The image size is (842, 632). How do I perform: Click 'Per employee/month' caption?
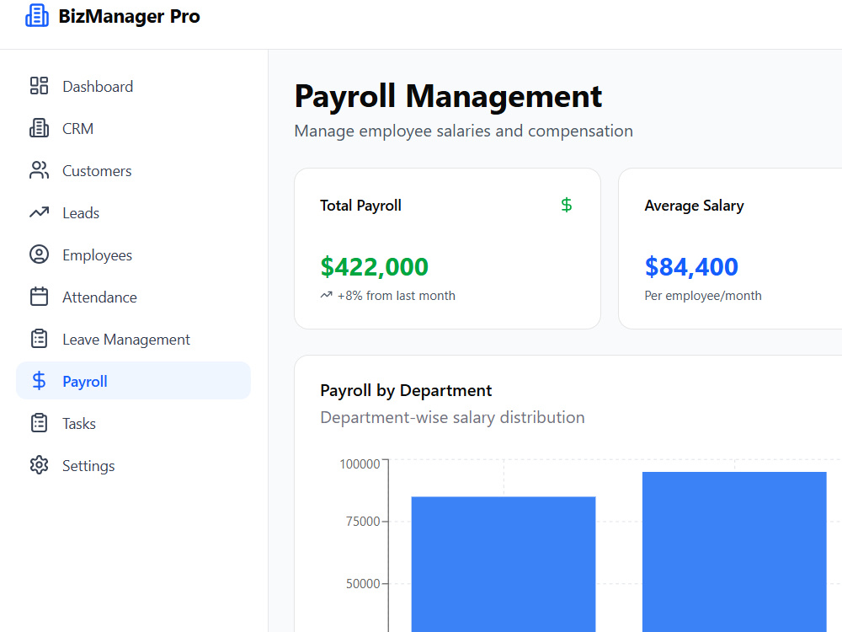pyautogui.click(x=703, y=296)
